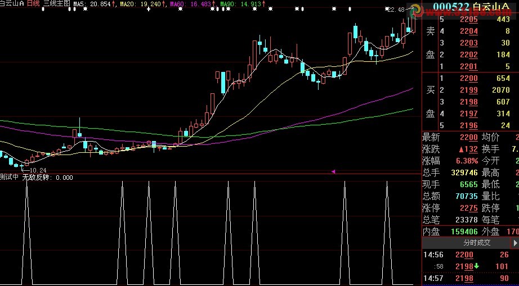The image size is (519, 286).
Task: Click the 换手 label
Action: click(490, 149)
